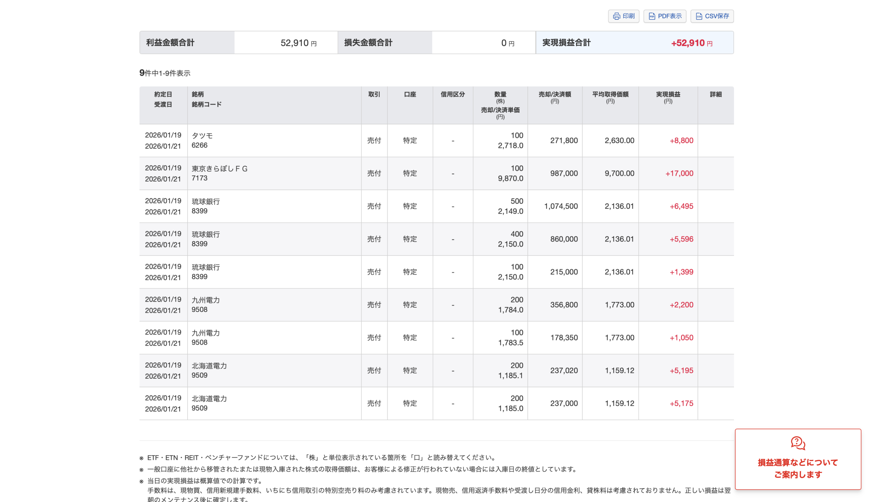Click the PDF file icon
The image size is (872, 502).
[651, 16]
